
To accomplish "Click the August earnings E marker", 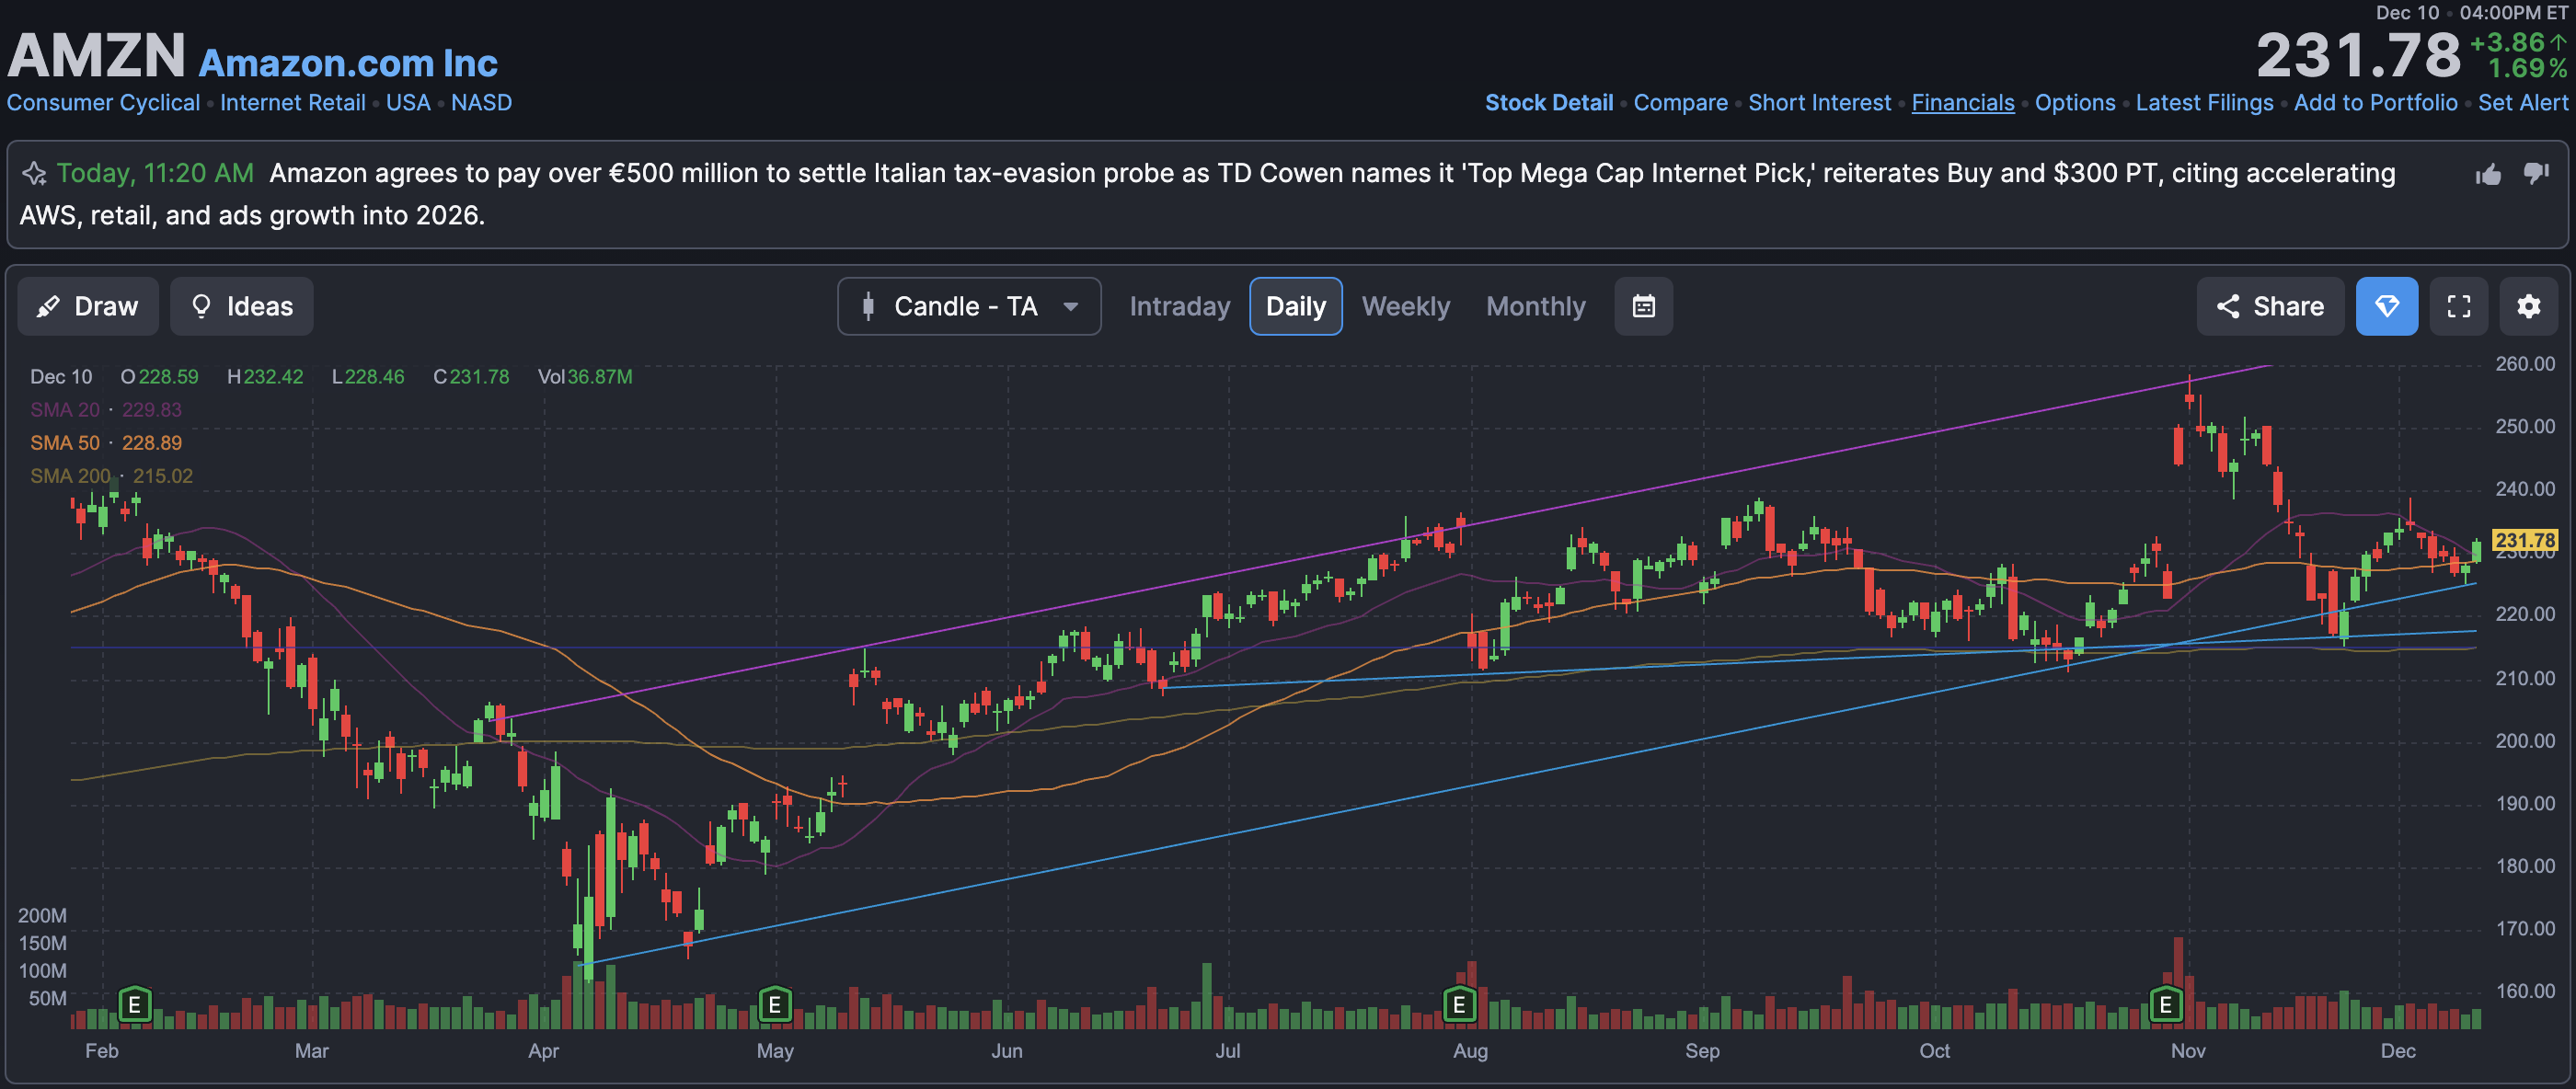I will 1459,1003.
